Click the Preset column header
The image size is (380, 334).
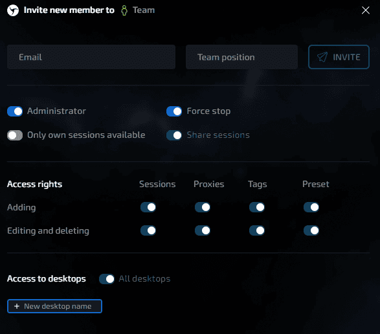(x=315, y=184)
